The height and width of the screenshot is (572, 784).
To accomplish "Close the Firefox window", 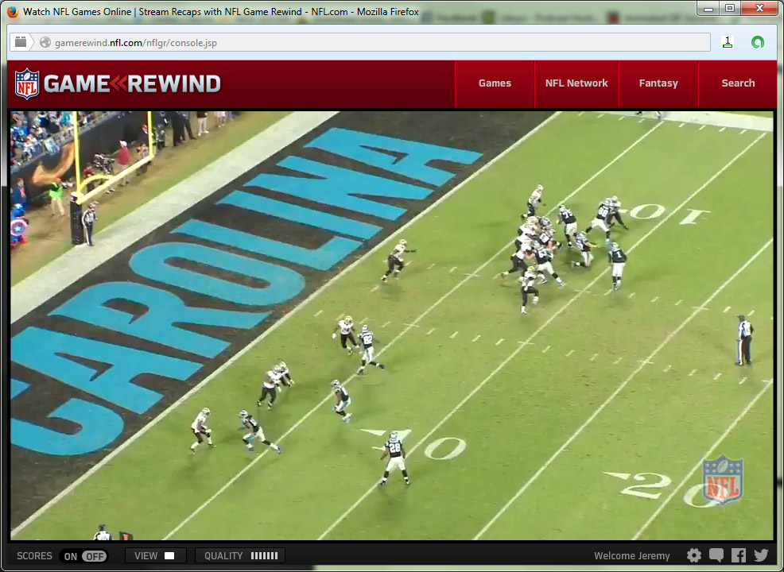I will (759, 8).
